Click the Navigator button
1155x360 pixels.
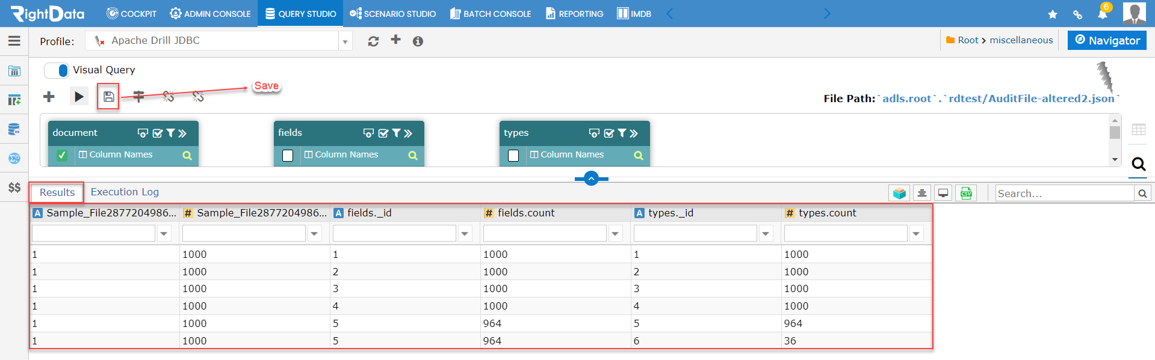(x=1107, y=40)
